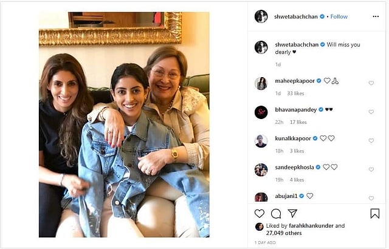Open the three-dot more options menu
Screen dimensions: 389x249
click(x=375, y=16)
